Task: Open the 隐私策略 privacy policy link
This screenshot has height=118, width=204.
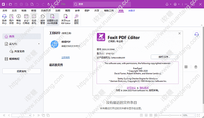Action: [144, 88]
